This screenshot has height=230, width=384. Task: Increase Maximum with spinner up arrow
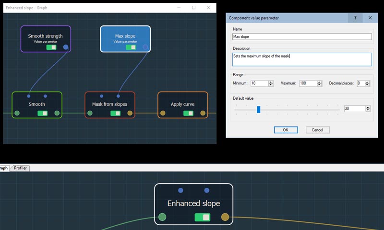click(x=319, y=82)
